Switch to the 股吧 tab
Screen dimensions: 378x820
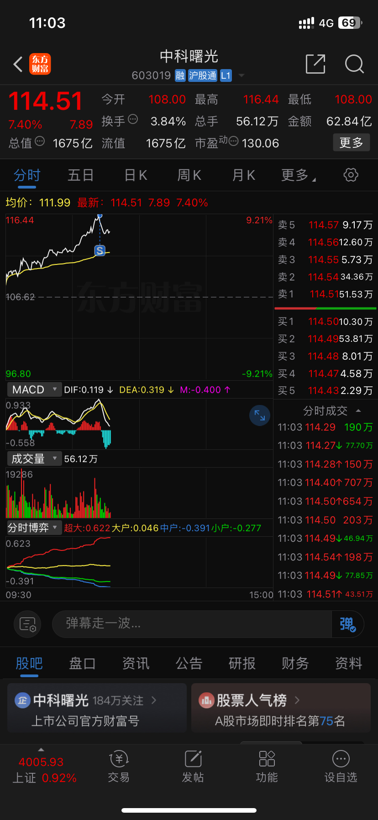(x=29, y=664)
